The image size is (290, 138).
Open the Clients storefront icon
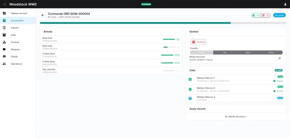click(x=4, y=57)
